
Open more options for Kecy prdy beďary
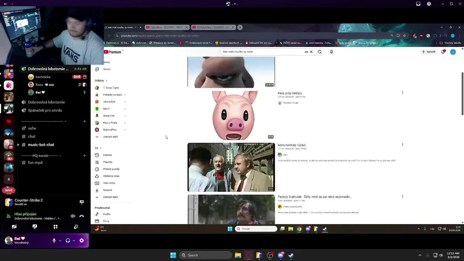[402, 92]
